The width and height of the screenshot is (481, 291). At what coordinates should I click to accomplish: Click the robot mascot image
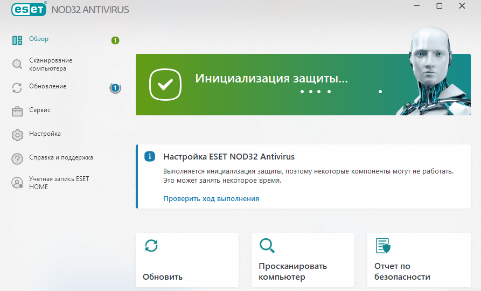[x=434, y=71]
